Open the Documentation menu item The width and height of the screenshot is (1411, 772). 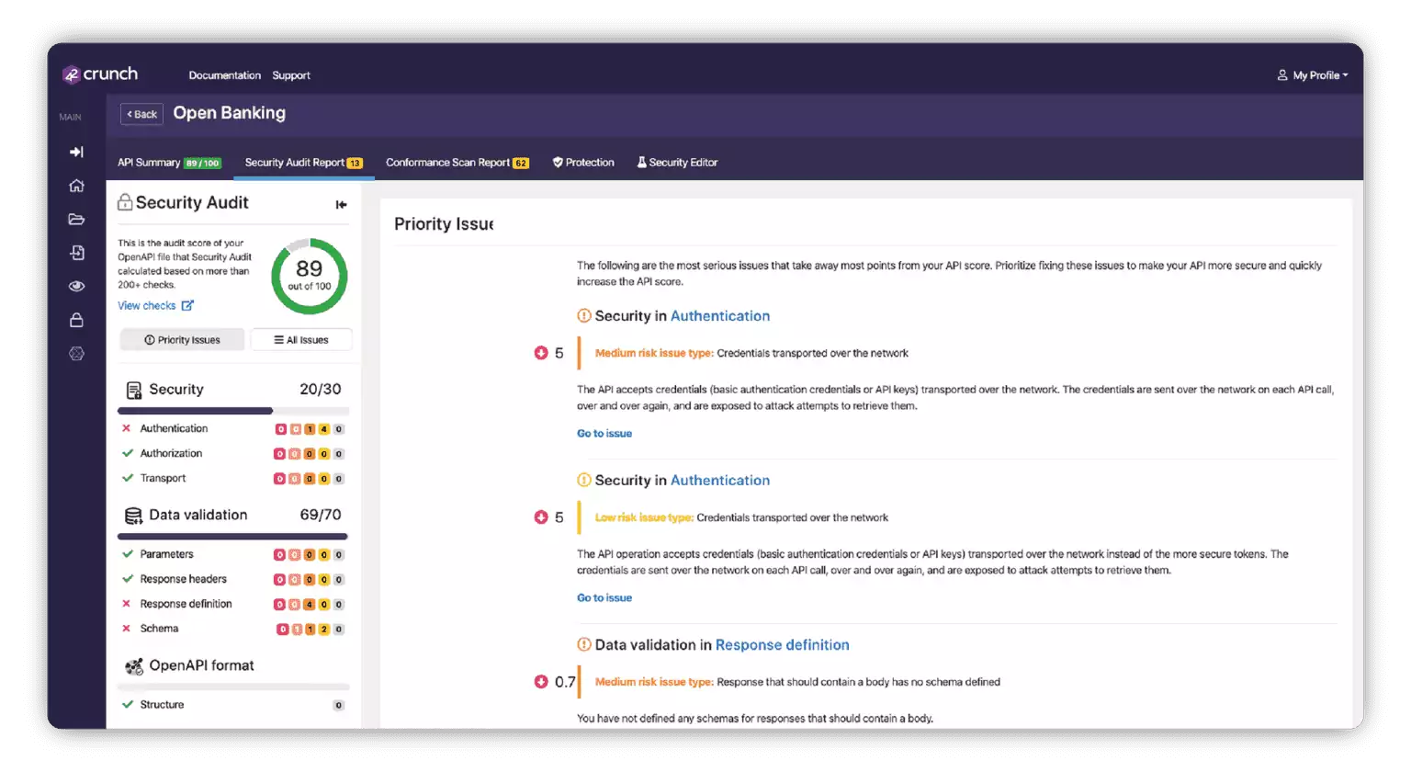(x=224, y=75)
